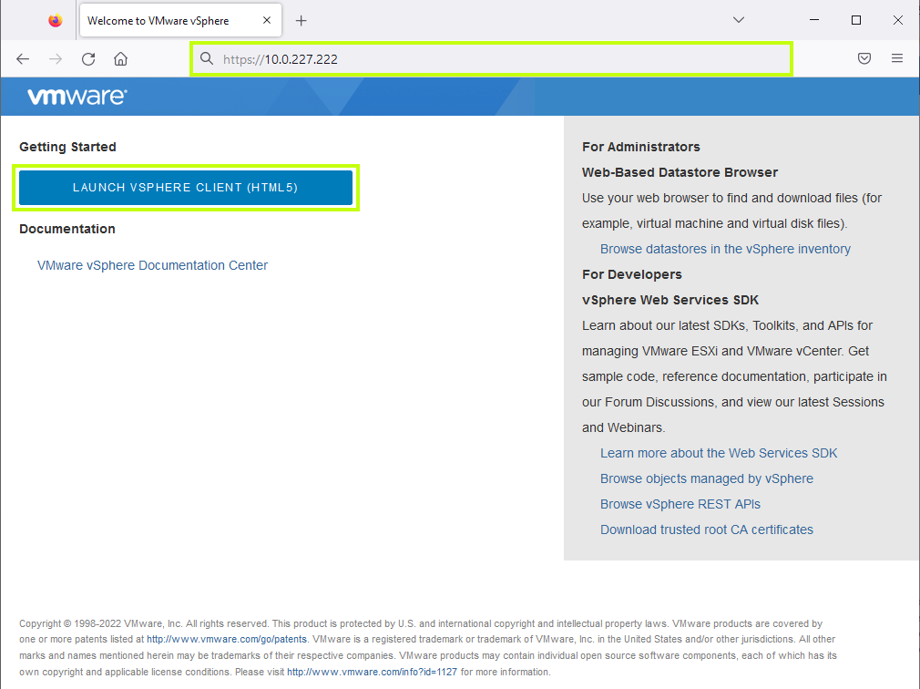Click the forward navigation arrow

[x=56, y=58]
